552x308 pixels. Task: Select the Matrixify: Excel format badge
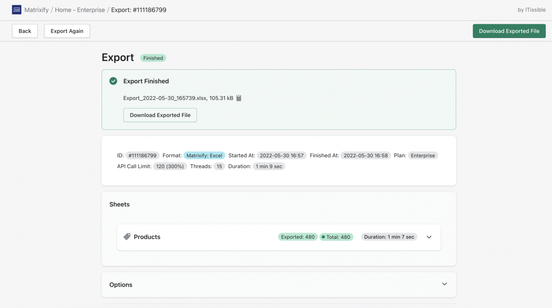(x=204, y=155)
